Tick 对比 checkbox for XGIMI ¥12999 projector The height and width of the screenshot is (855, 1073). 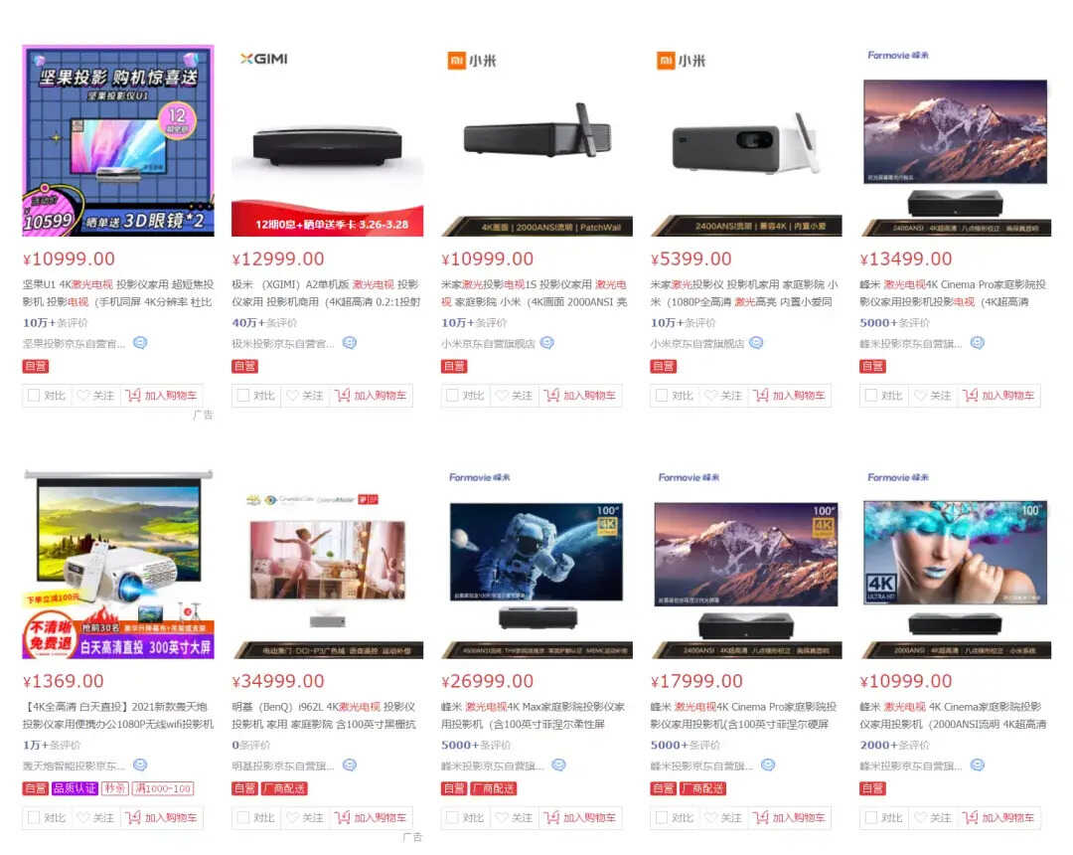pos(243,396)
